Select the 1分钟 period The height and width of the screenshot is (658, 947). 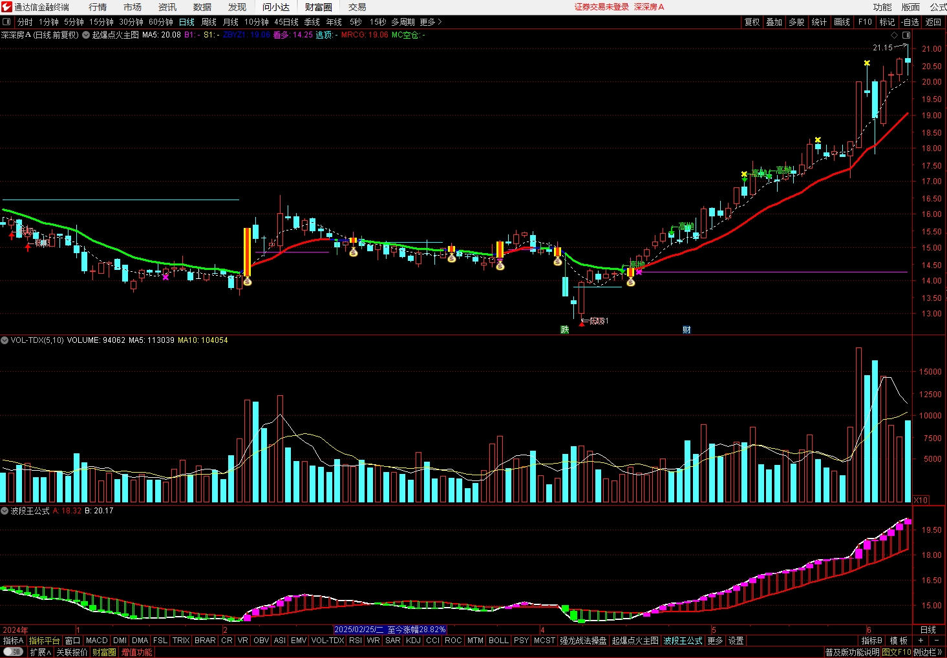(48, 22)
